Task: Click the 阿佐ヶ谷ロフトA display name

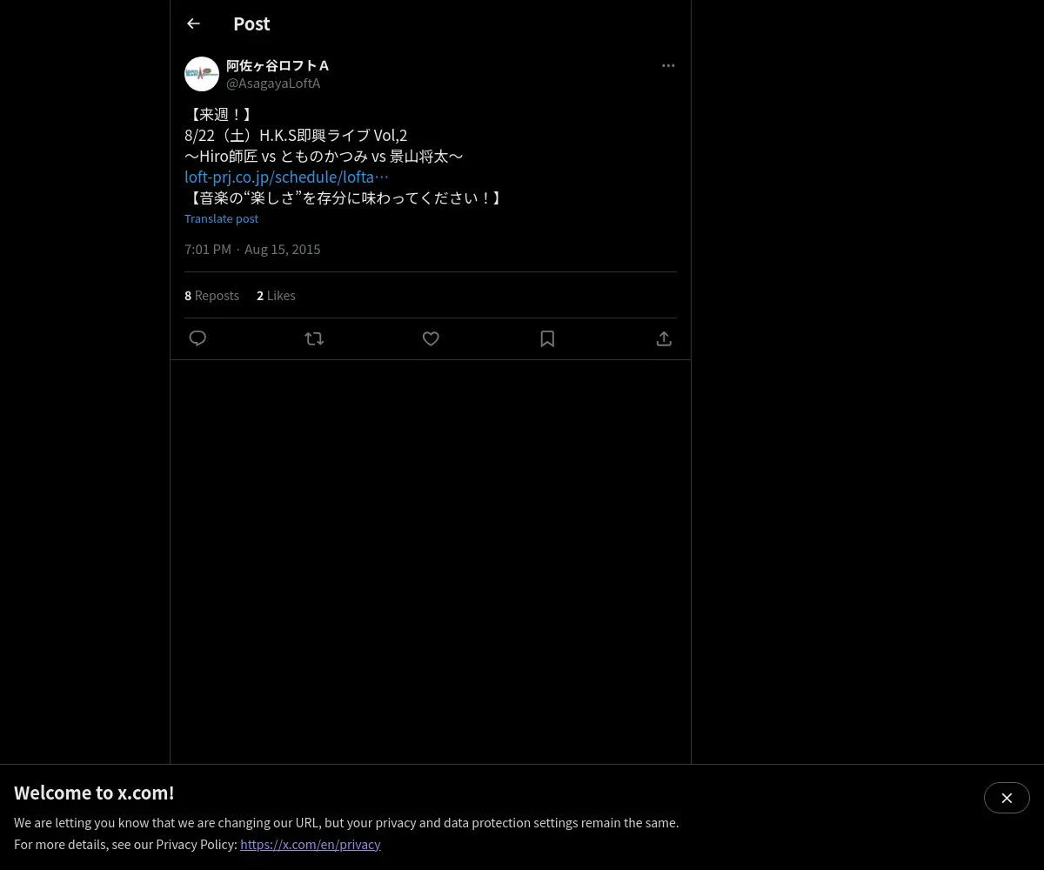Action: pos(278,65)
